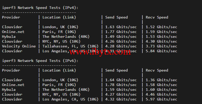This screenshot has width=202, height=104.
Task: Click the 4.46 Gbits/sec receive speed
Action: click(x=161, y=94)
